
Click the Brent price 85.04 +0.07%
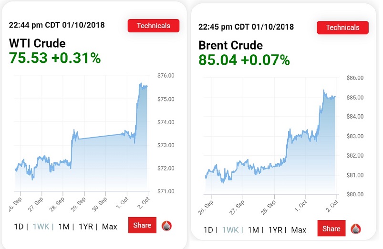coord(244,60)
